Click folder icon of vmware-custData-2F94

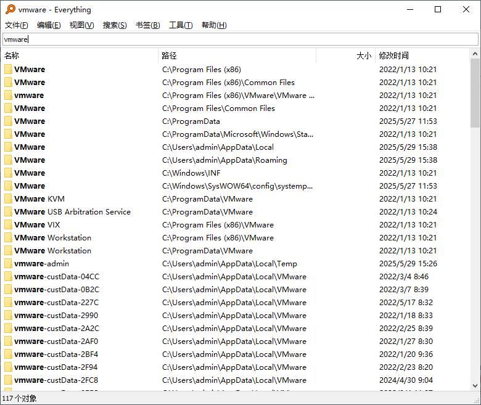tap(8, 367)
